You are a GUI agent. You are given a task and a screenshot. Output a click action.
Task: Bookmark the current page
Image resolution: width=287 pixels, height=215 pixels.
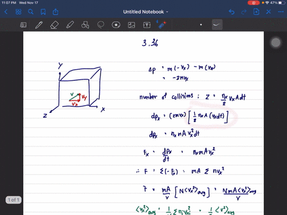(43, 12)
